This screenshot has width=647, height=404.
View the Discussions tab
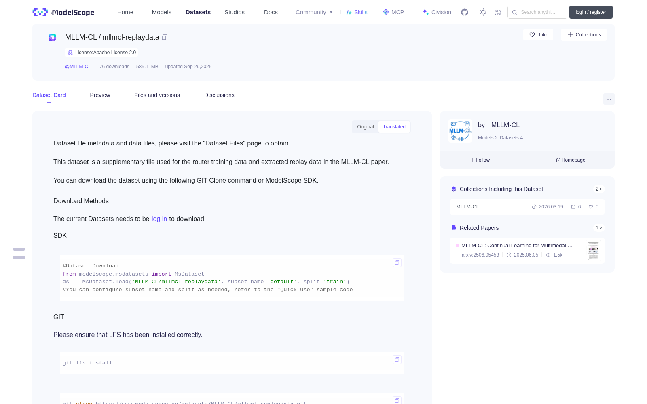219,95
